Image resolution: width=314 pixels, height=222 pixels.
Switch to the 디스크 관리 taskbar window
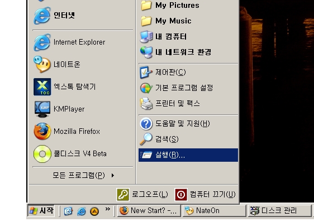coord(279,211)
